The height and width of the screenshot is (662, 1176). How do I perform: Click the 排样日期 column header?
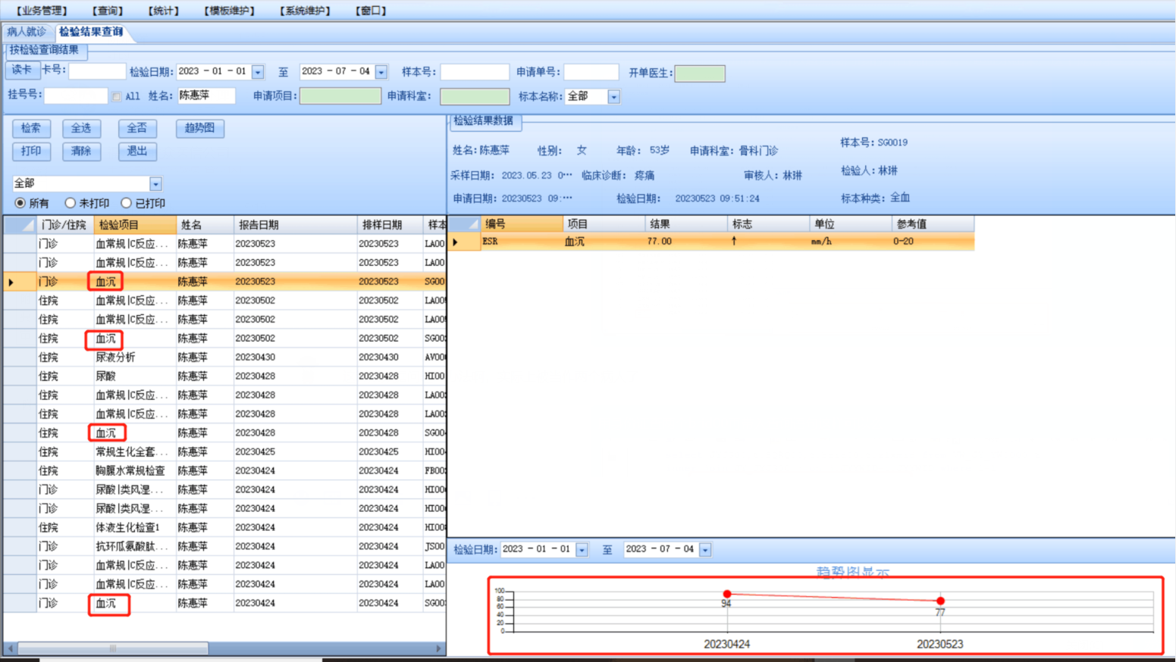click(x=390, y=225)
